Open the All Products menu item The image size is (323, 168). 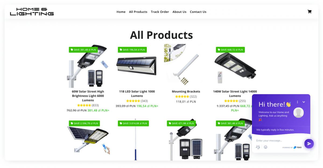pos(138,12)
